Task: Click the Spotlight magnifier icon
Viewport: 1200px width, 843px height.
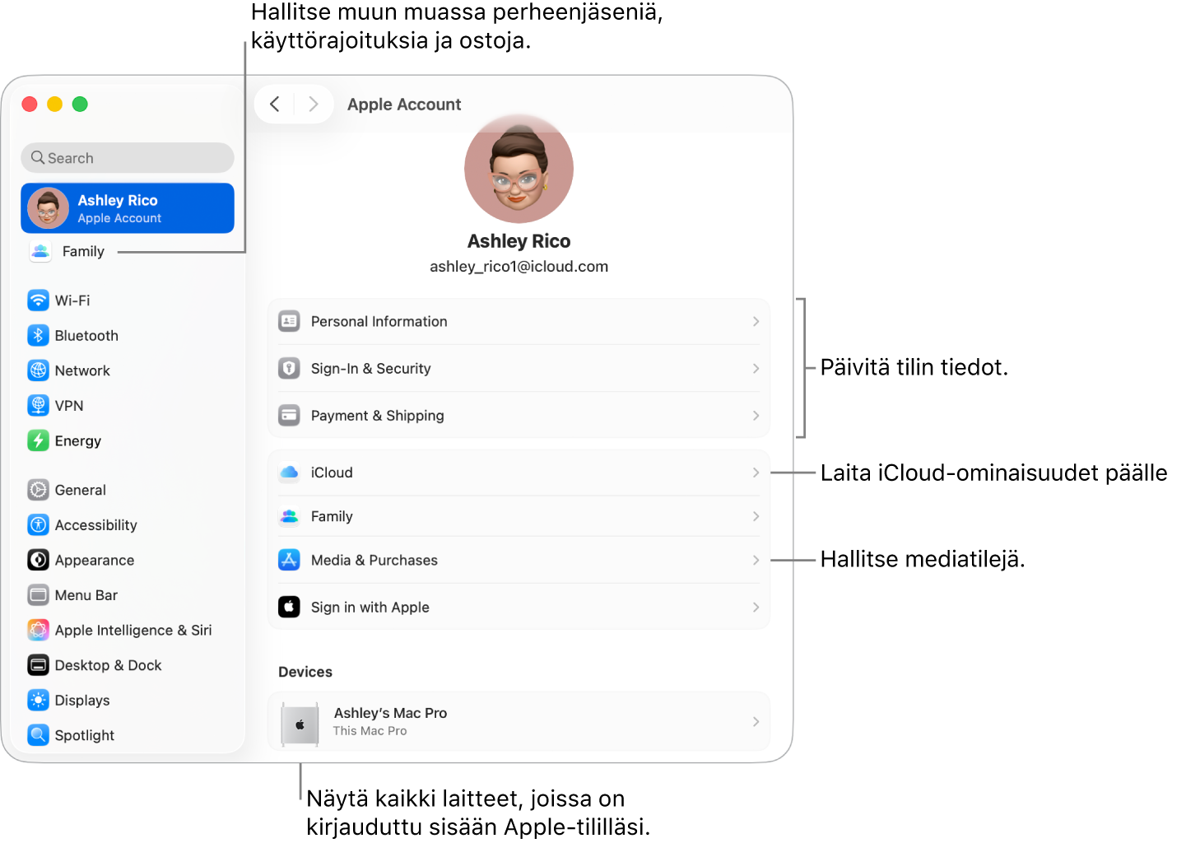Action: pyautogui.click(x=39, y=734)
